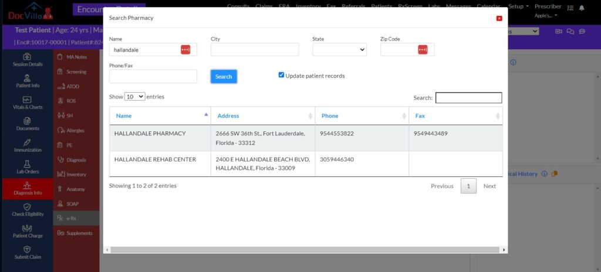Open the Supplements submenu item
Image resolution: width=601 pixels, height=272 pixels.
(x=76, y=233)
